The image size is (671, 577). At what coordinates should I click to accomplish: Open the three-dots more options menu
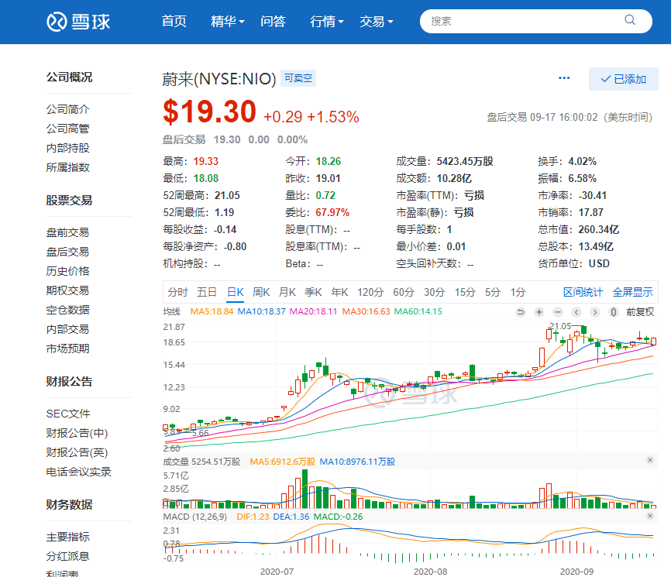click(x=564, y=78)
